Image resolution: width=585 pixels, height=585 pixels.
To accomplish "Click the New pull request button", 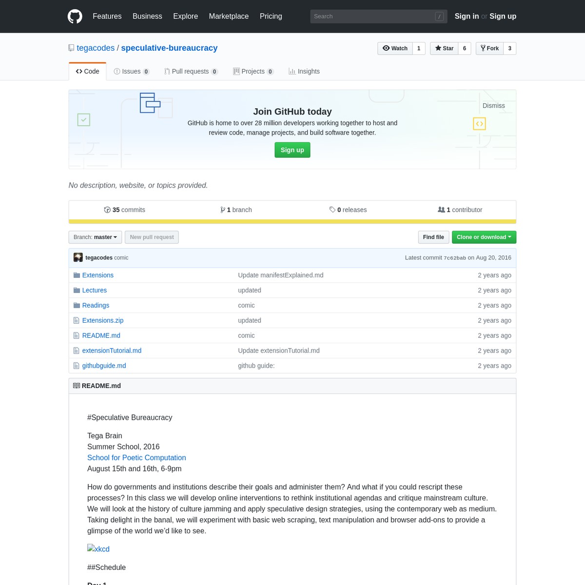I will tap(152, 237).
